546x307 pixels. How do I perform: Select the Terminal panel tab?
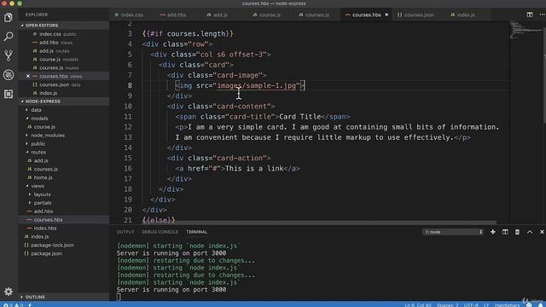click(x=197, y=232)
